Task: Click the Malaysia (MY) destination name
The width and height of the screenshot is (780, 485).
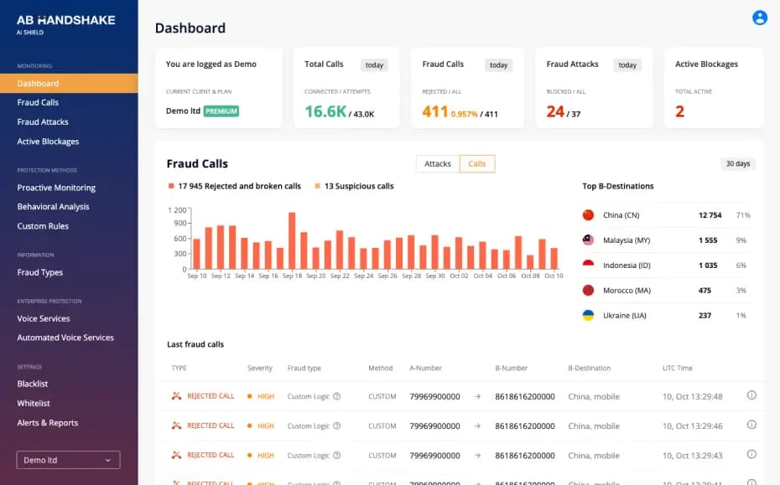Action: (627, 240)
